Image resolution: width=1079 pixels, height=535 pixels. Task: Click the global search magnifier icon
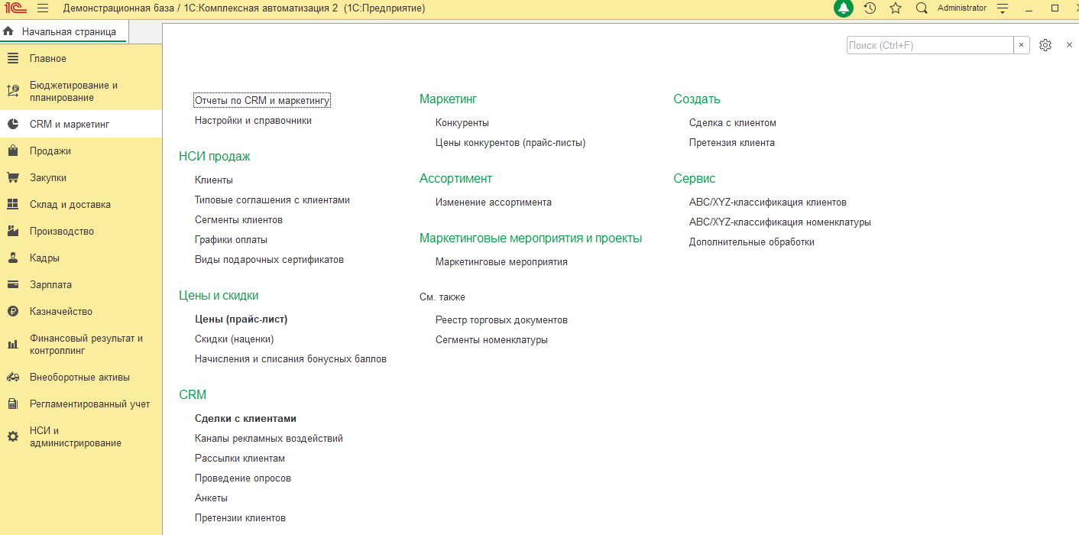pos(922,8)
